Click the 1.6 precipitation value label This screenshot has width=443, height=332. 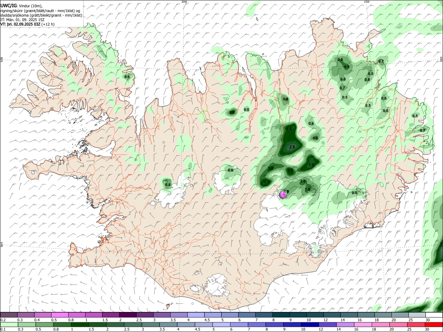tap(289, 129)
